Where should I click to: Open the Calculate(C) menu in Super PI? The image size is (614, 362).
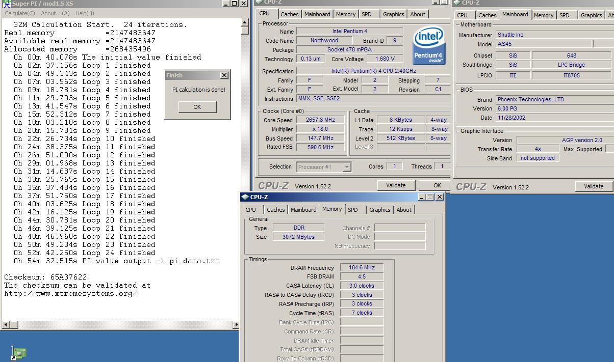click(x=19, y=13)
